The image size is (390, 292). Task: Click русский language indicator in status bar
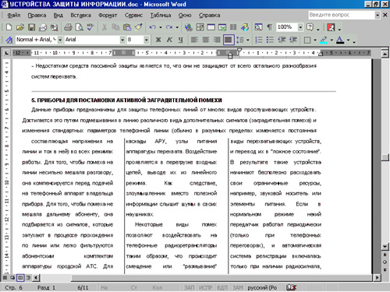[x=262, y=287]
